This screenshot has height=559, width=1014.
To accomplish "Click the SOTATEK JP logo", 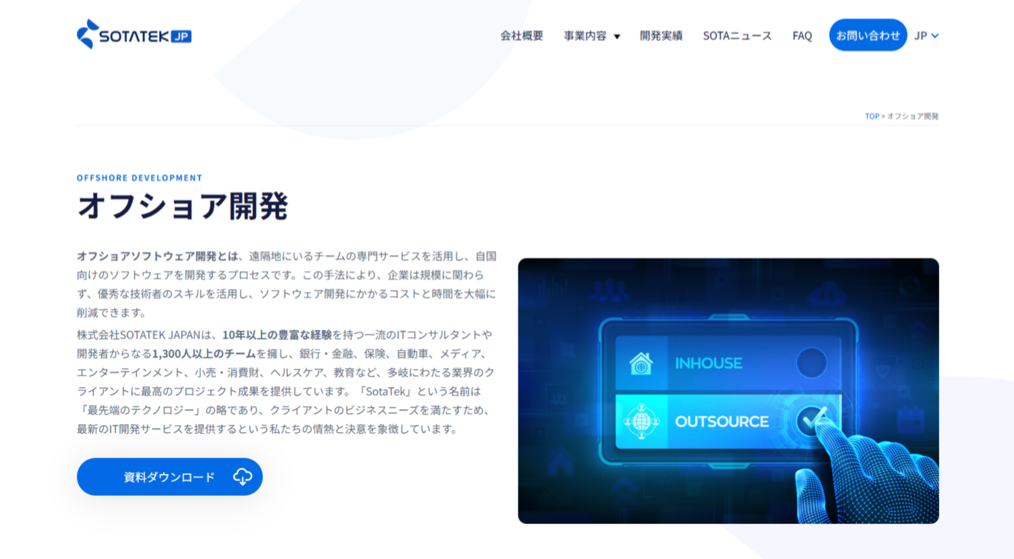I will click(x=134, y=34).
